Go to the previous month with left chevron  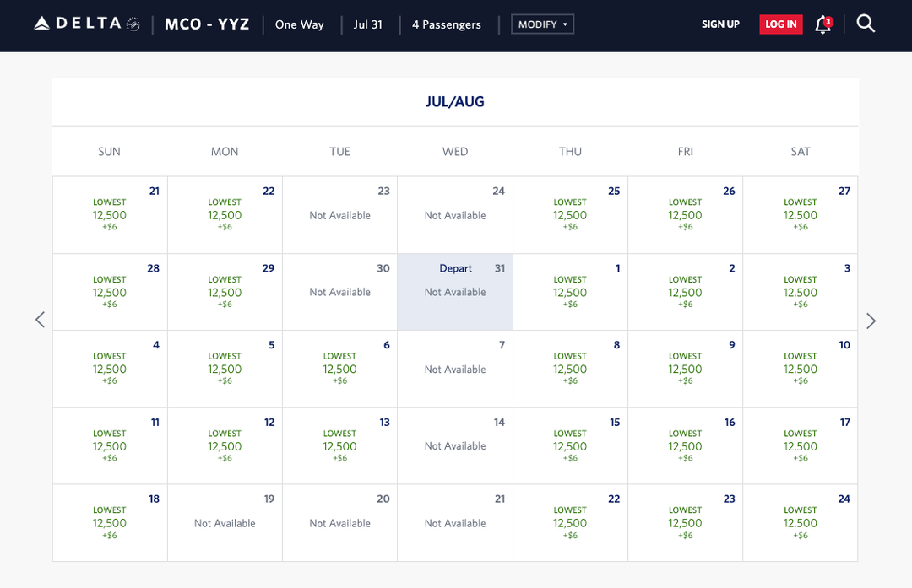pos(40,320)
